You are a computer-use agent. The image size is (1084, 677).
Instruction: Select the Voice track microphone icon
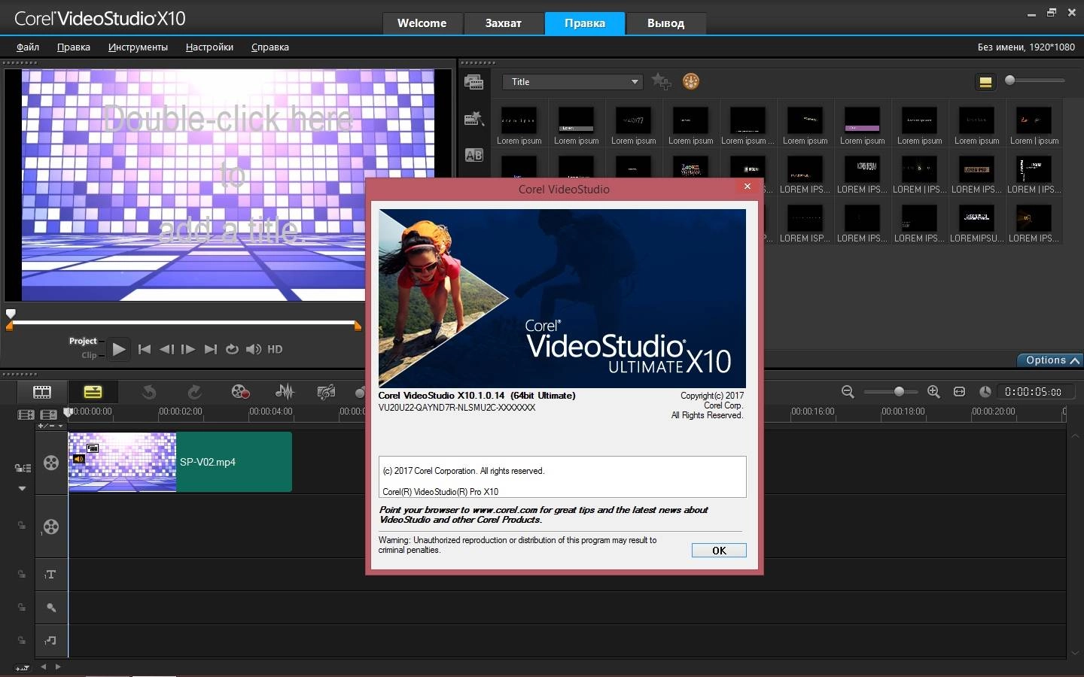click(50, 607)
